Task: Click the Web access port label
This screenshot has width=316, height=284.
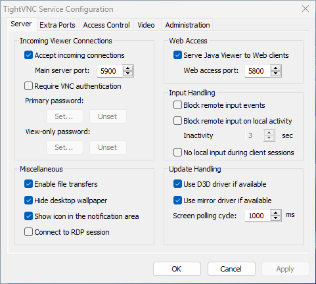Action: click(x=211, y=70)
